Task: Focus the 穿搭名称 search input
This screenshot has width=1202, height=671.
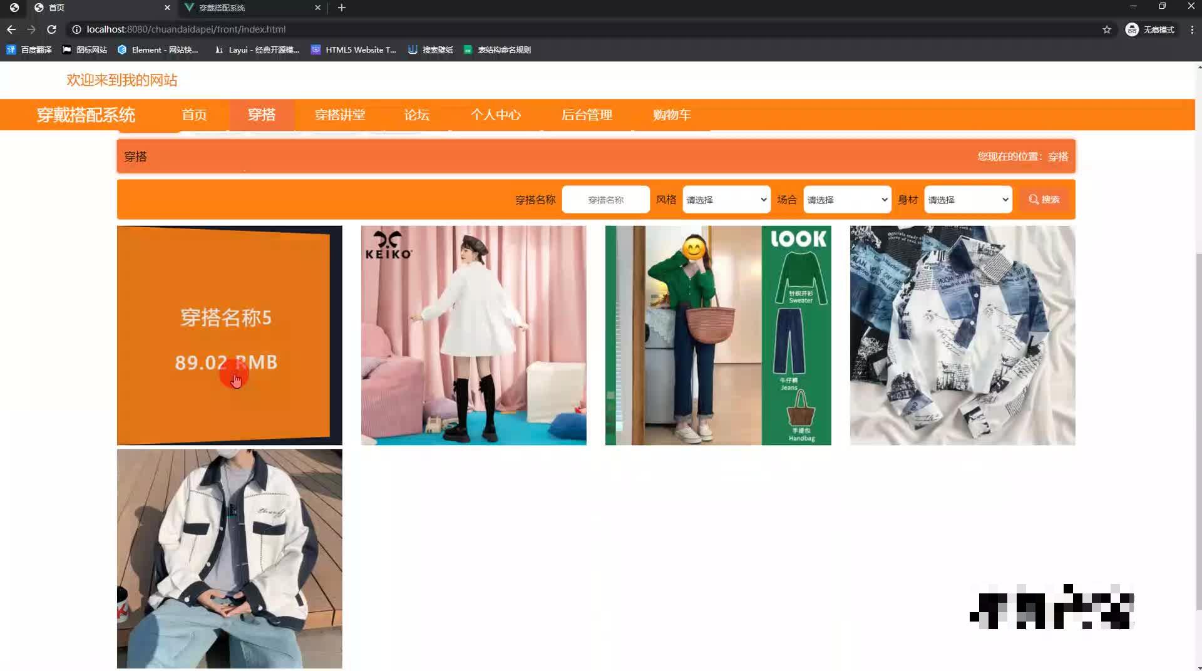Action: pyautogui.click(x=605, y=200)
